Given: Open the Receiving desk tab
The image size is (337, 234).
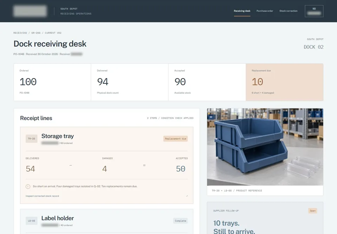Looking at the screenshot, I should [x=242, y=11].
